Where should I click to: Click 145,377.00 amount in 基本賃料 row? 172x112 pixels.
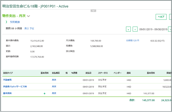point(149,94)
